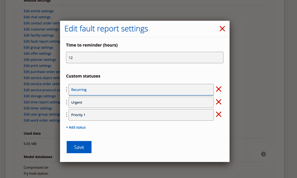Delete the Urgent status entry
This screenshot has width=297, height=178.
(x=219, y=102)
